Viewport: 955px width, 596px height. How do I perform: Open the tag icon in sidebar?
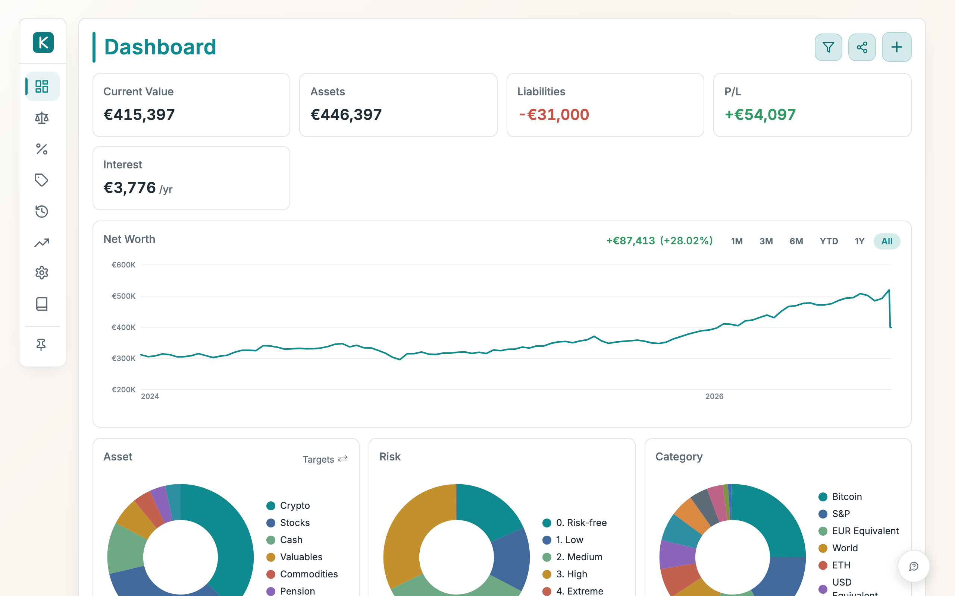tap(42, 180)
